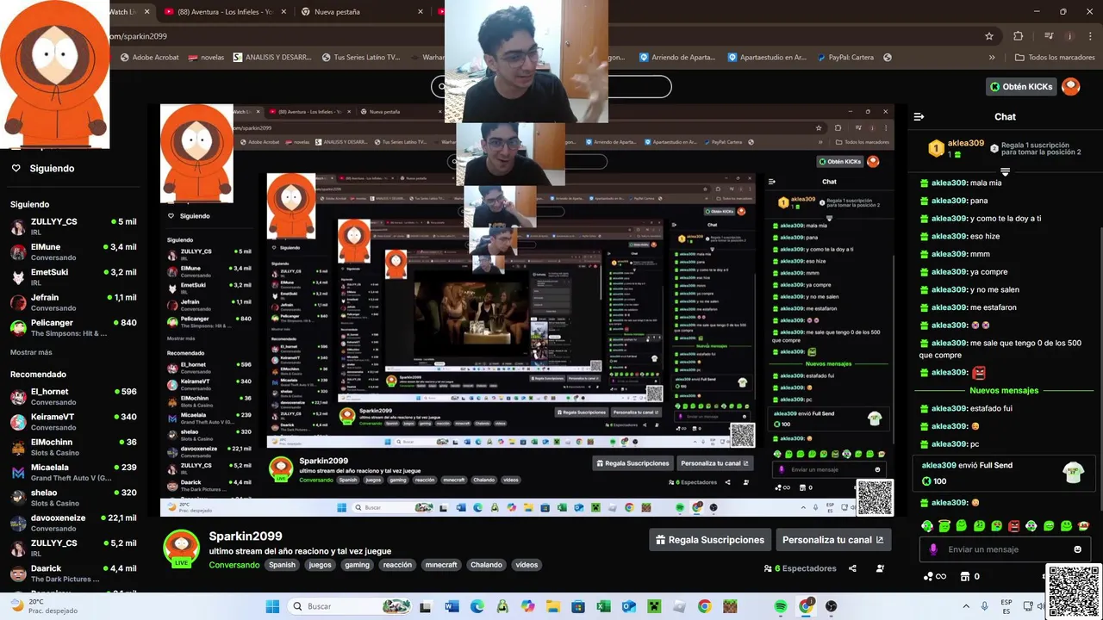The width and height of the screenshot is (1103, 620).
Task: Open the chat store icon showing 0
Action: (970, 576)
